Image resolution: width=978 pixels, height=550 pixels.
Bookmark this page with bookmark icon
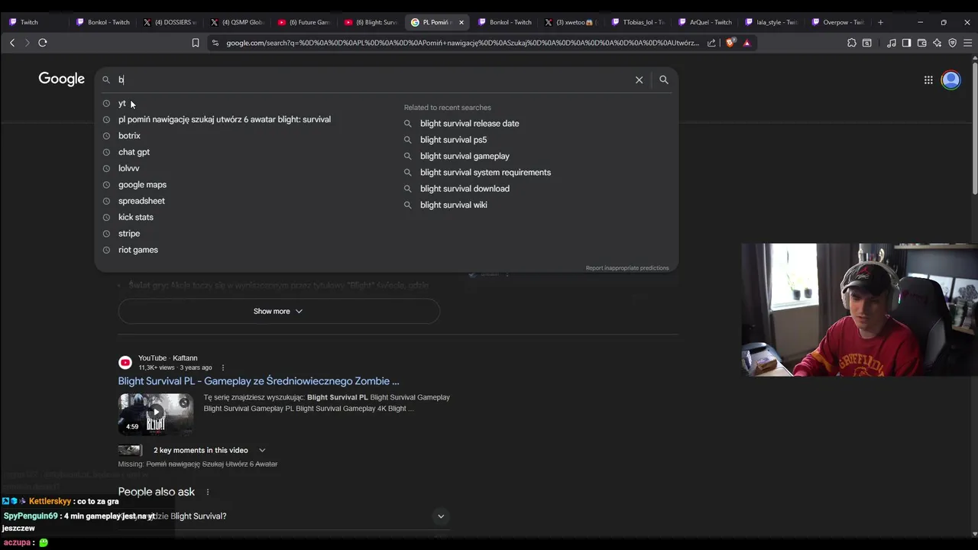pos(196,43)
